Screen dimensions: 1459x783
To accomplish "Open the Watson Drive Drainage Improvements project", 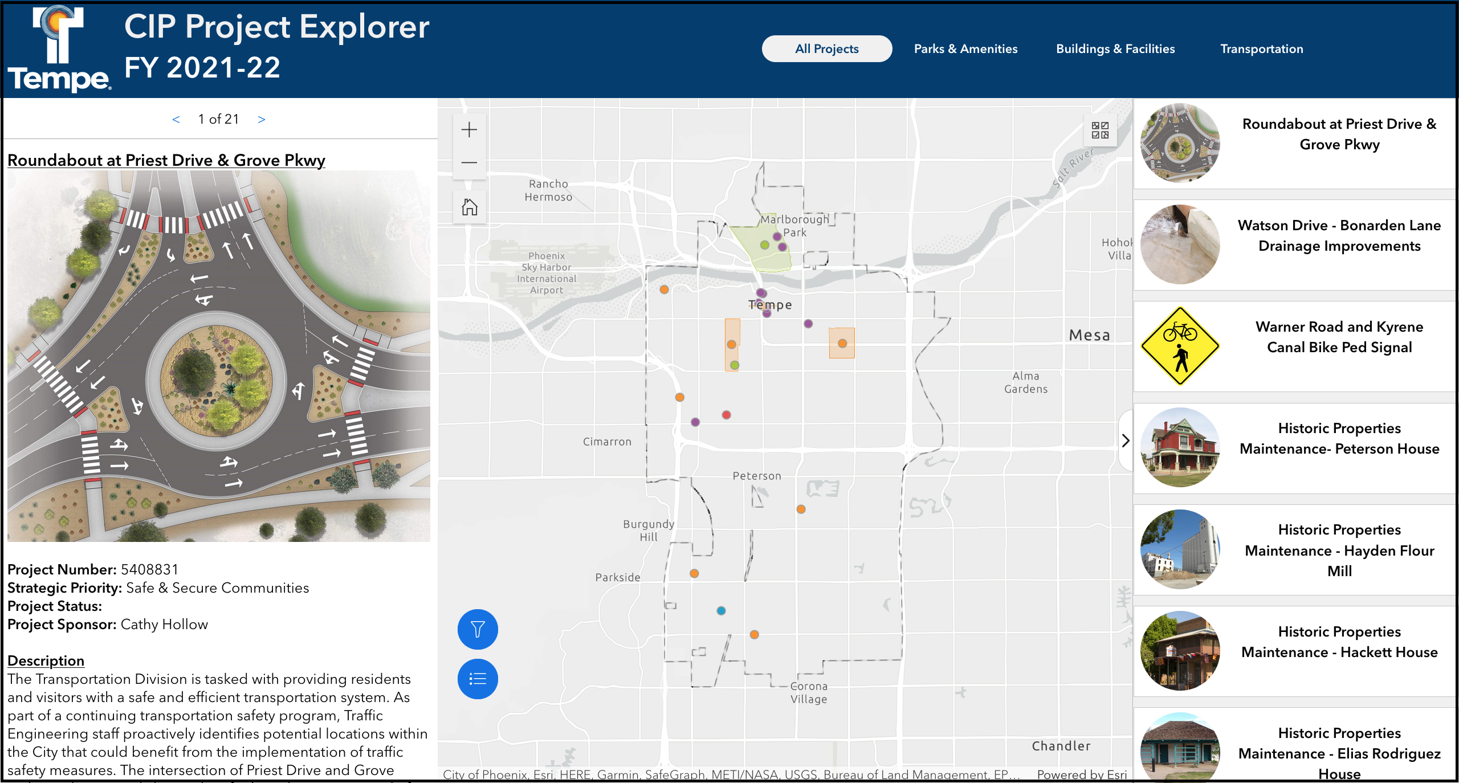I will pyautogui.click(x=1339, y=236).
